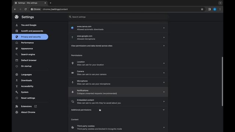Open the side panel icon
Image resolution: width=235 pixels, height=132 pixels.
pos(209,9)
